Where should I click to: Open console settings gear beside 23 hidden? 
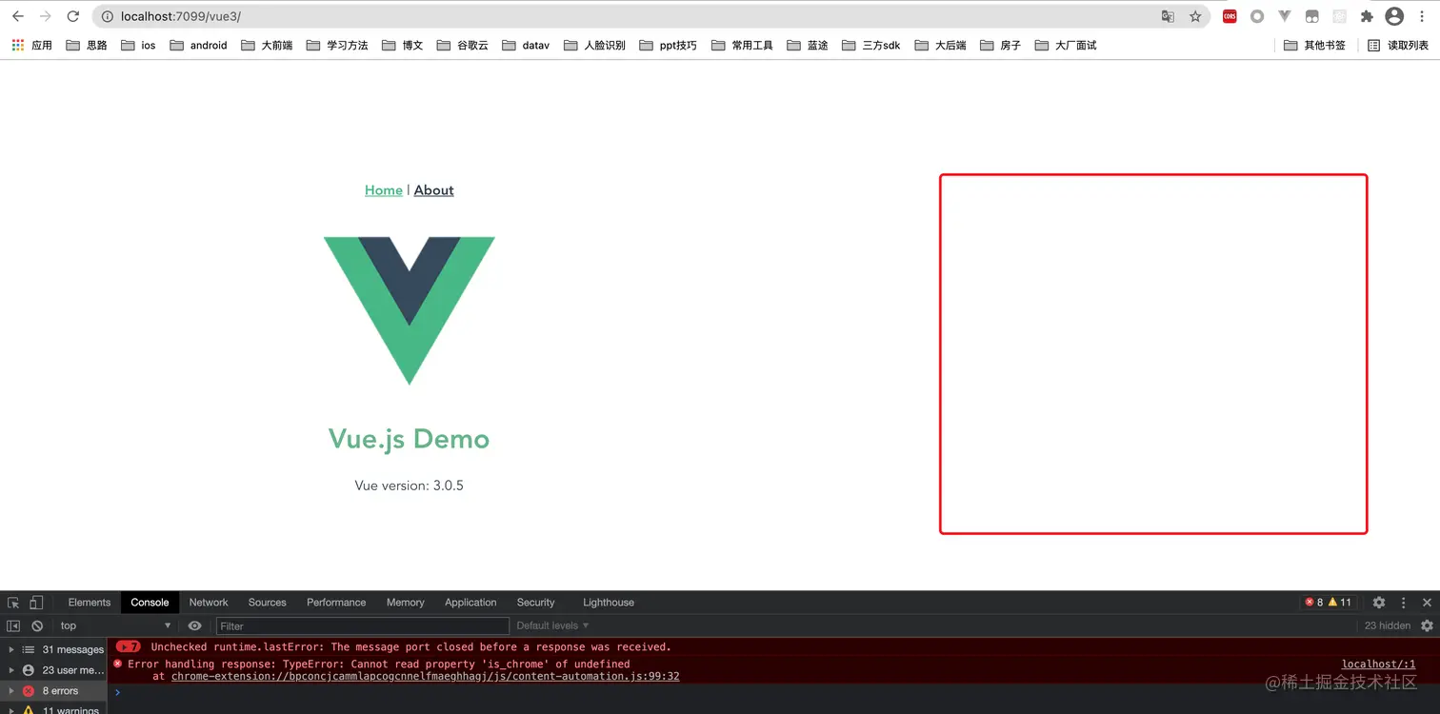click(1427, 625)
